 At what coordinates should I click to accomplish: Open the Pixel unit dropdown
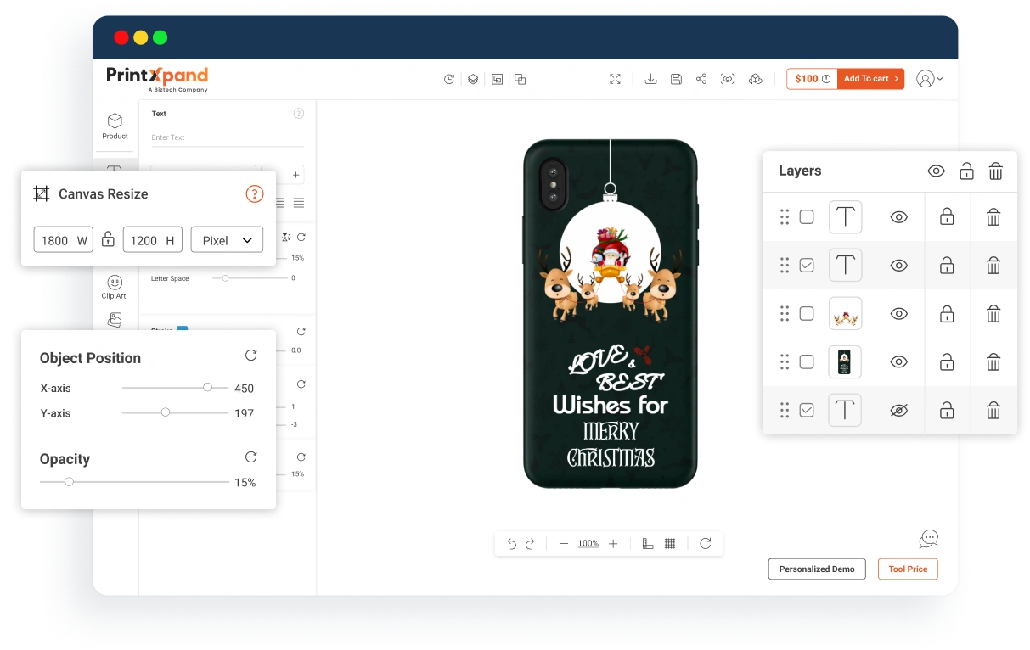point(227,240)
